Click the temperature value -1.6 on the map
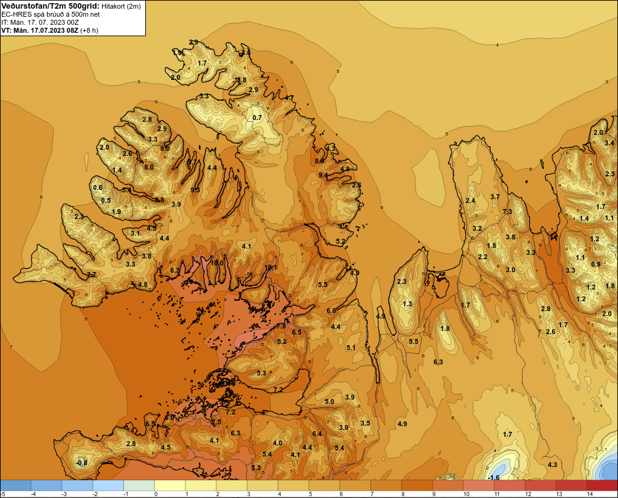The image size is (618, 498). (x=494, y=478)
